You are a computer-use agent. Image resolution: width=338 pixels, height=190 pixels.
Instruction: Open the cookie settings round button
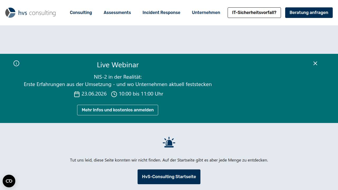click(x=9, y=181)
